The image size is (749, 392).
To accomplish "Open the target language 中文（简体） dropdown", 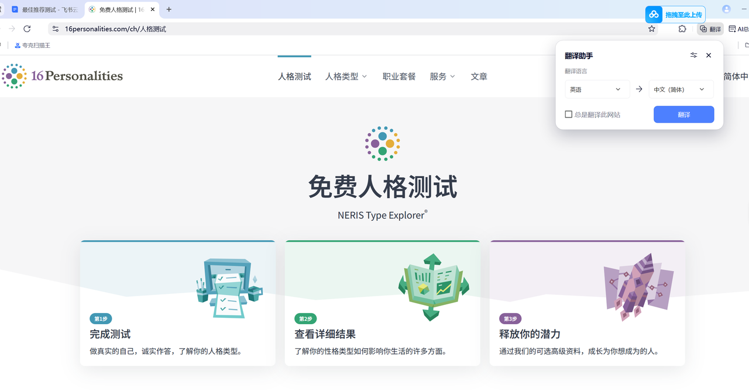I will 681,89.
